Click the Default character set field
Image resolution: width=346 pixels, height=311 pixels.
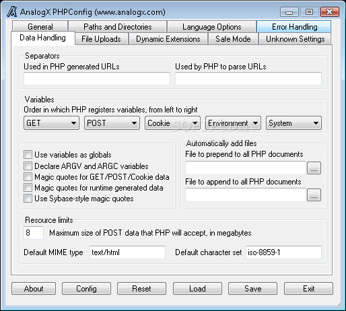[283, 252]
